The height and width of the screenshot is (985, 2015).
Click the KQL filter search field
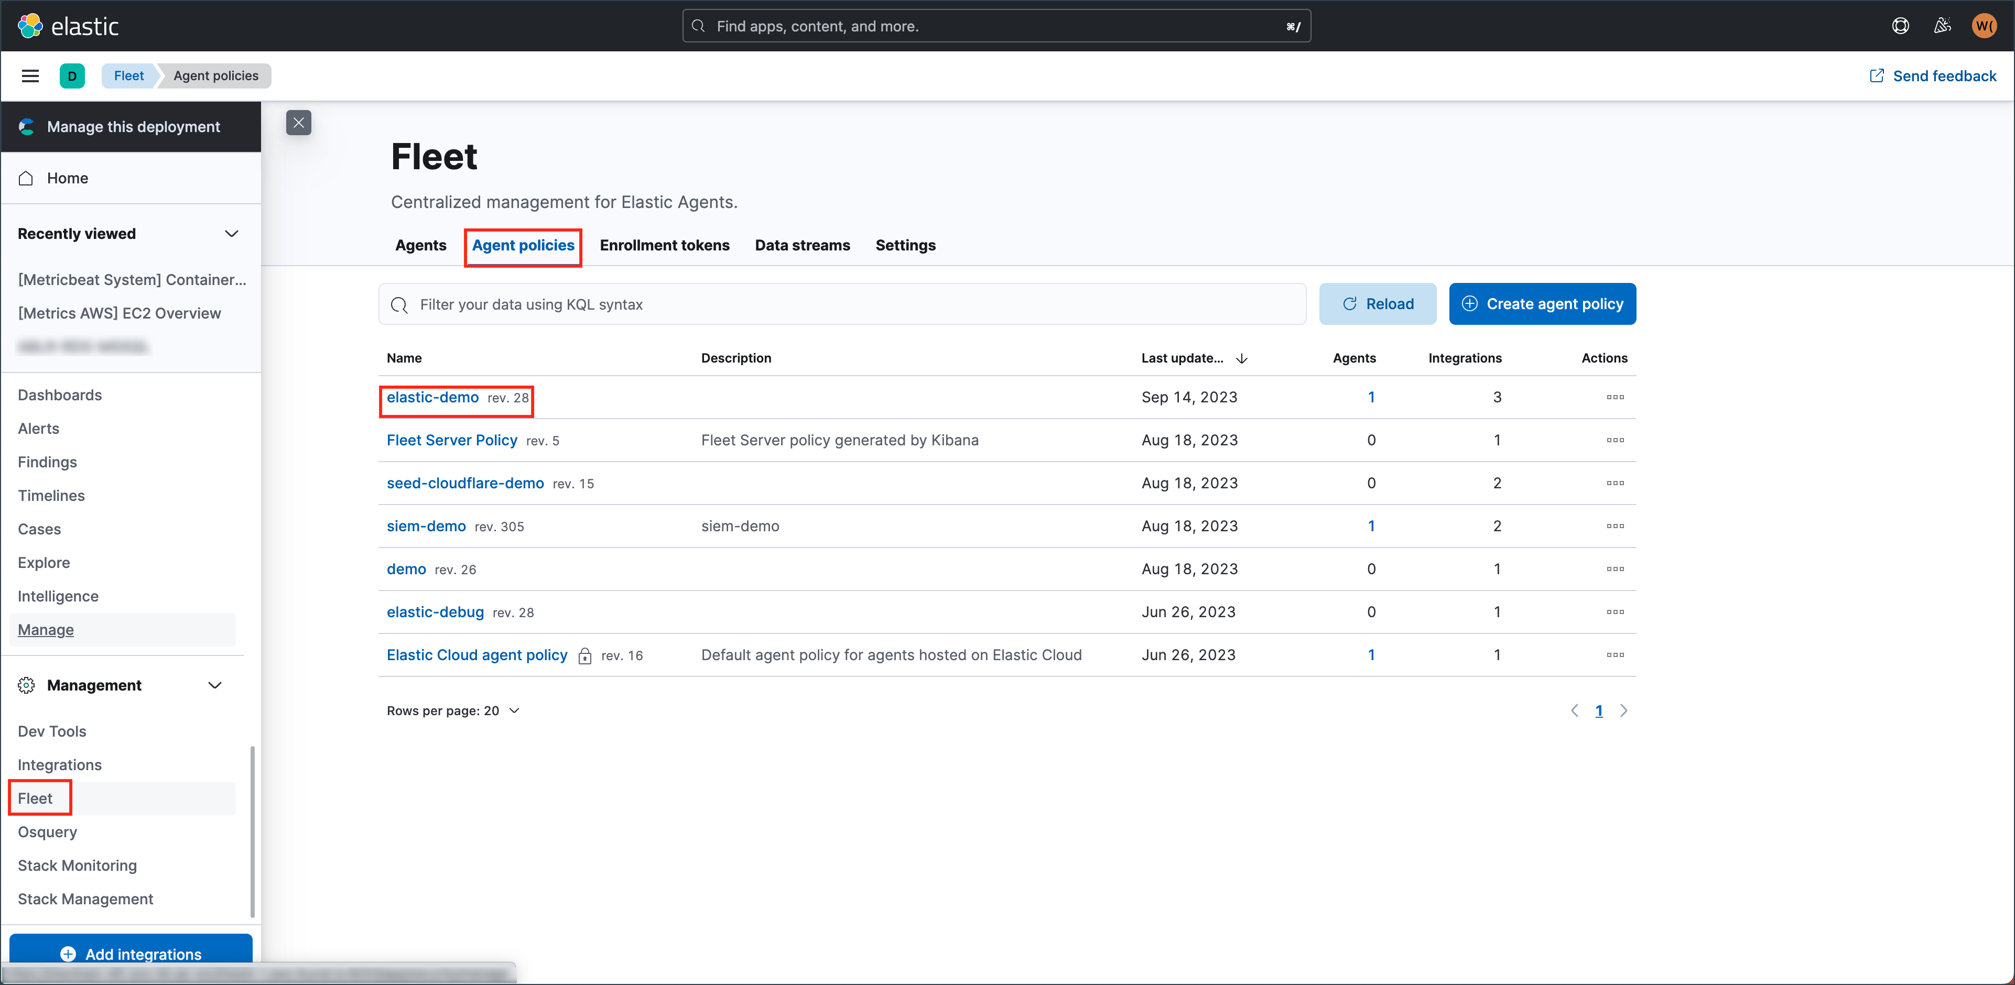pyautogui.click(x=841, y=304)
